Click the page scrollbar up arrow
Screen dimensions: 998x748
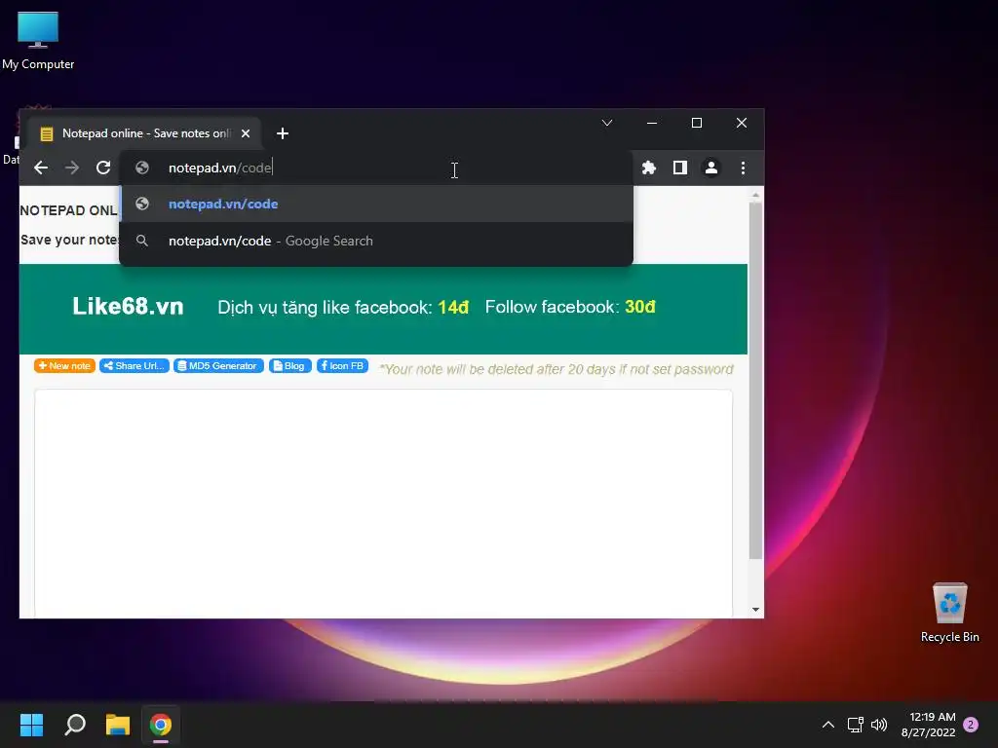[x=755, y=195]
